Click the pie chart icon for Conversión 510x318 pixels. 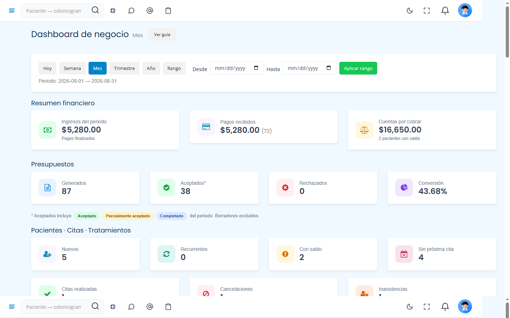[x=404, y=188]
